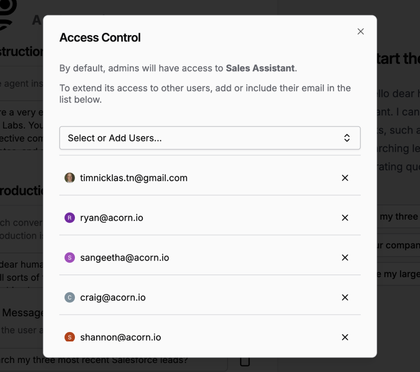Remove sangeetha@acorn.io from the access list

pyautogui.click(x=345, y=257)
